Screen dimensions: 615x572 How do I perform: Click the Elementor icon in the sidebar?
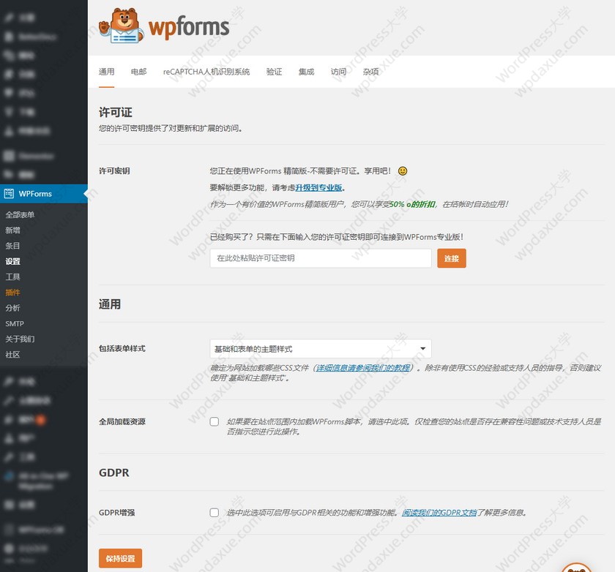pos(9,156)
